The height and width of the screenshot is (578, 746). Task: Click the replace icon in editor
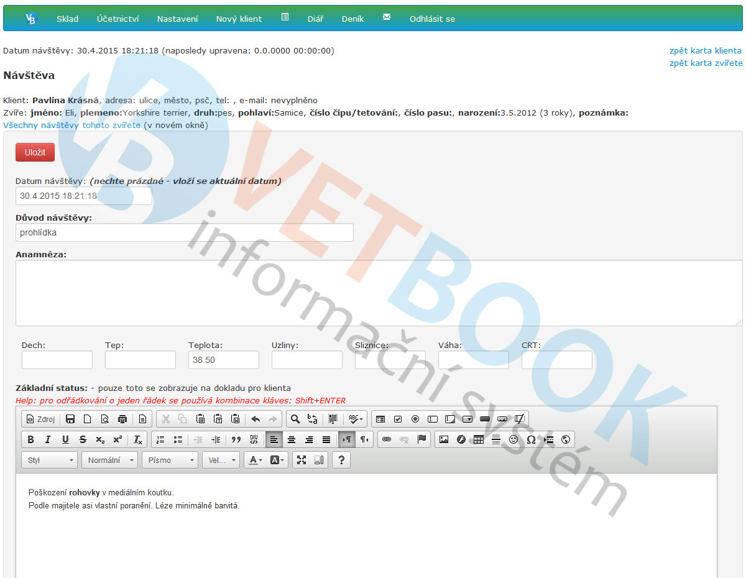313,419
